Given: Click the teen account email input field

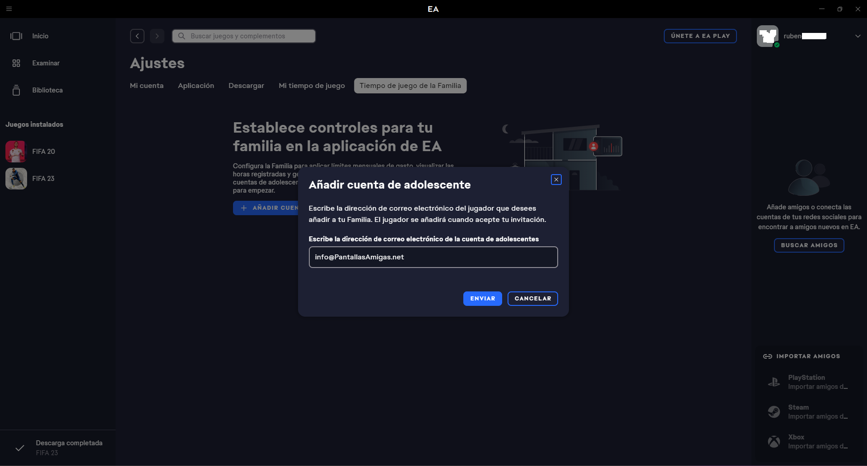Looking at the screenshot, I should pos(433,257).
